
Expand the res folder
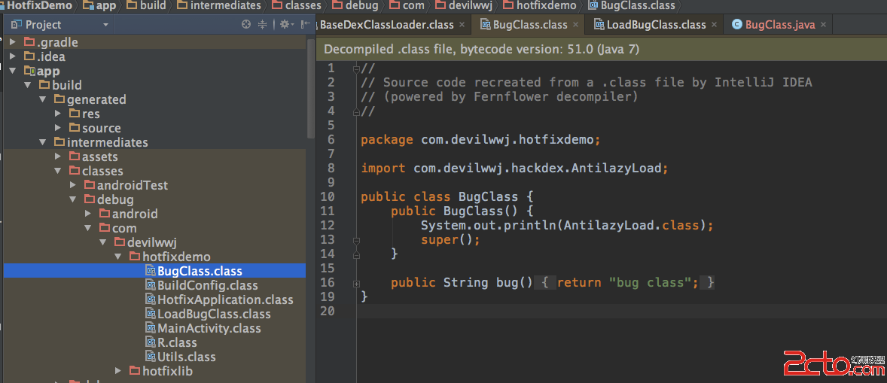(58, 114)
